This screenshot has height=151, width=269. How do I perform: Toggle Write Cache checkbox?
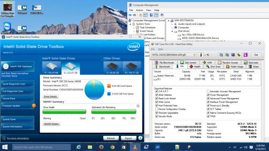coord(156,102)
